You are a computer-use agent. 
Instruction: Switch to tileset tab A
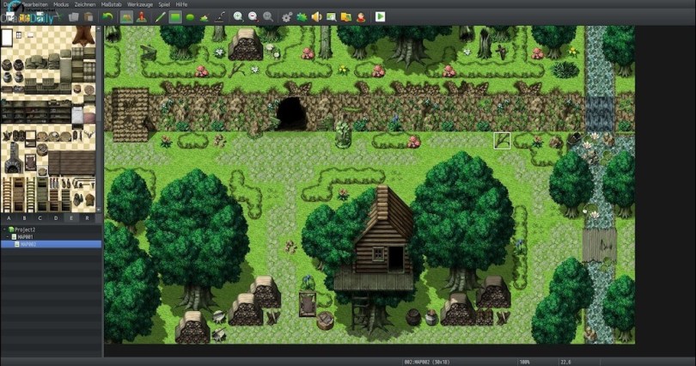pos(9,218)
